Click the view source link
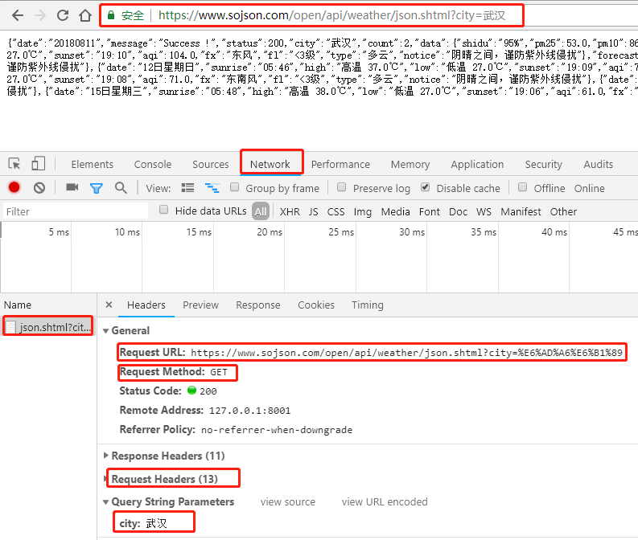Screen dimensions: 638x540 coord(288,501)
